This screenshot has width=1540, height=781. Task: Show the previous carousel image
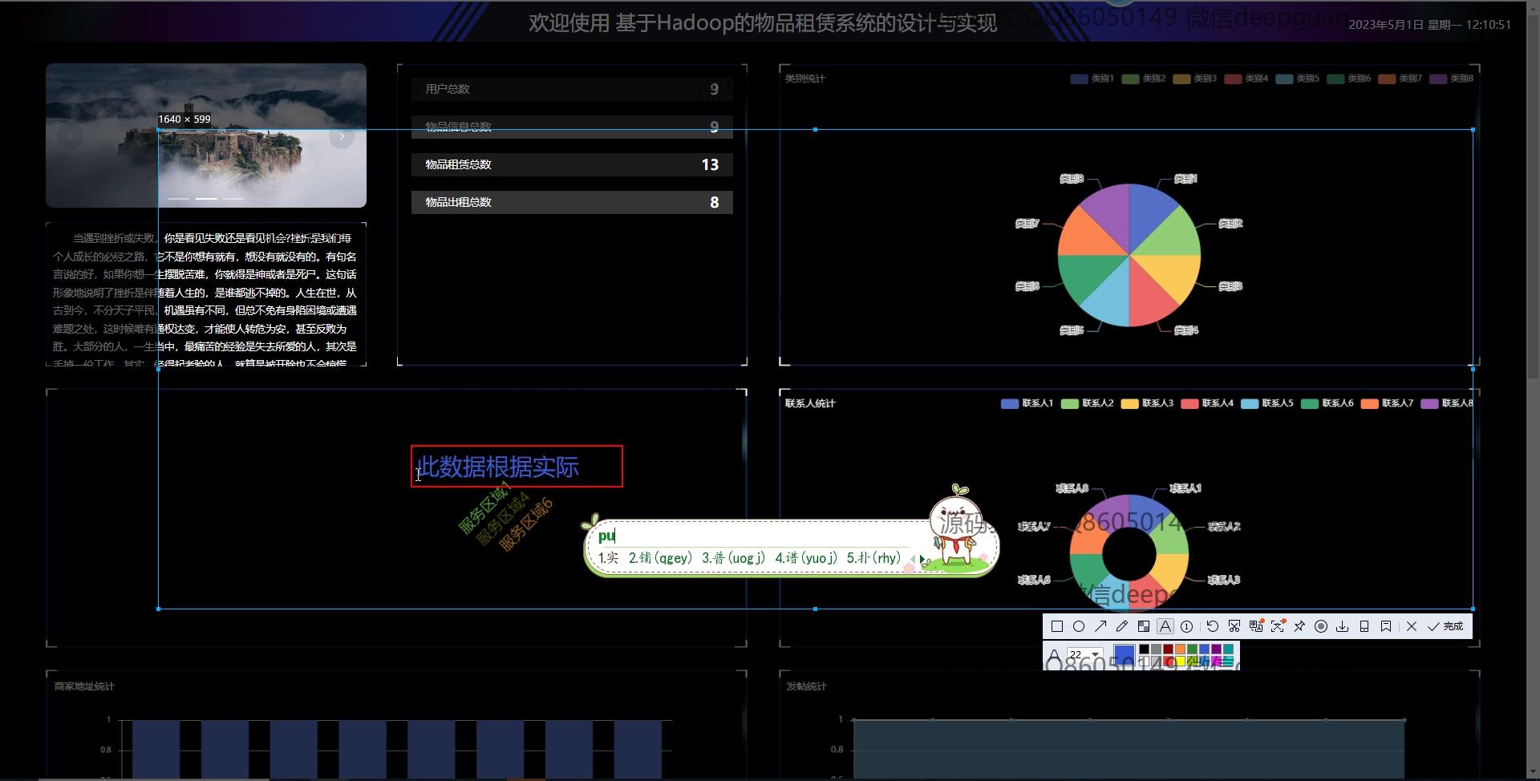coord(71,136)
